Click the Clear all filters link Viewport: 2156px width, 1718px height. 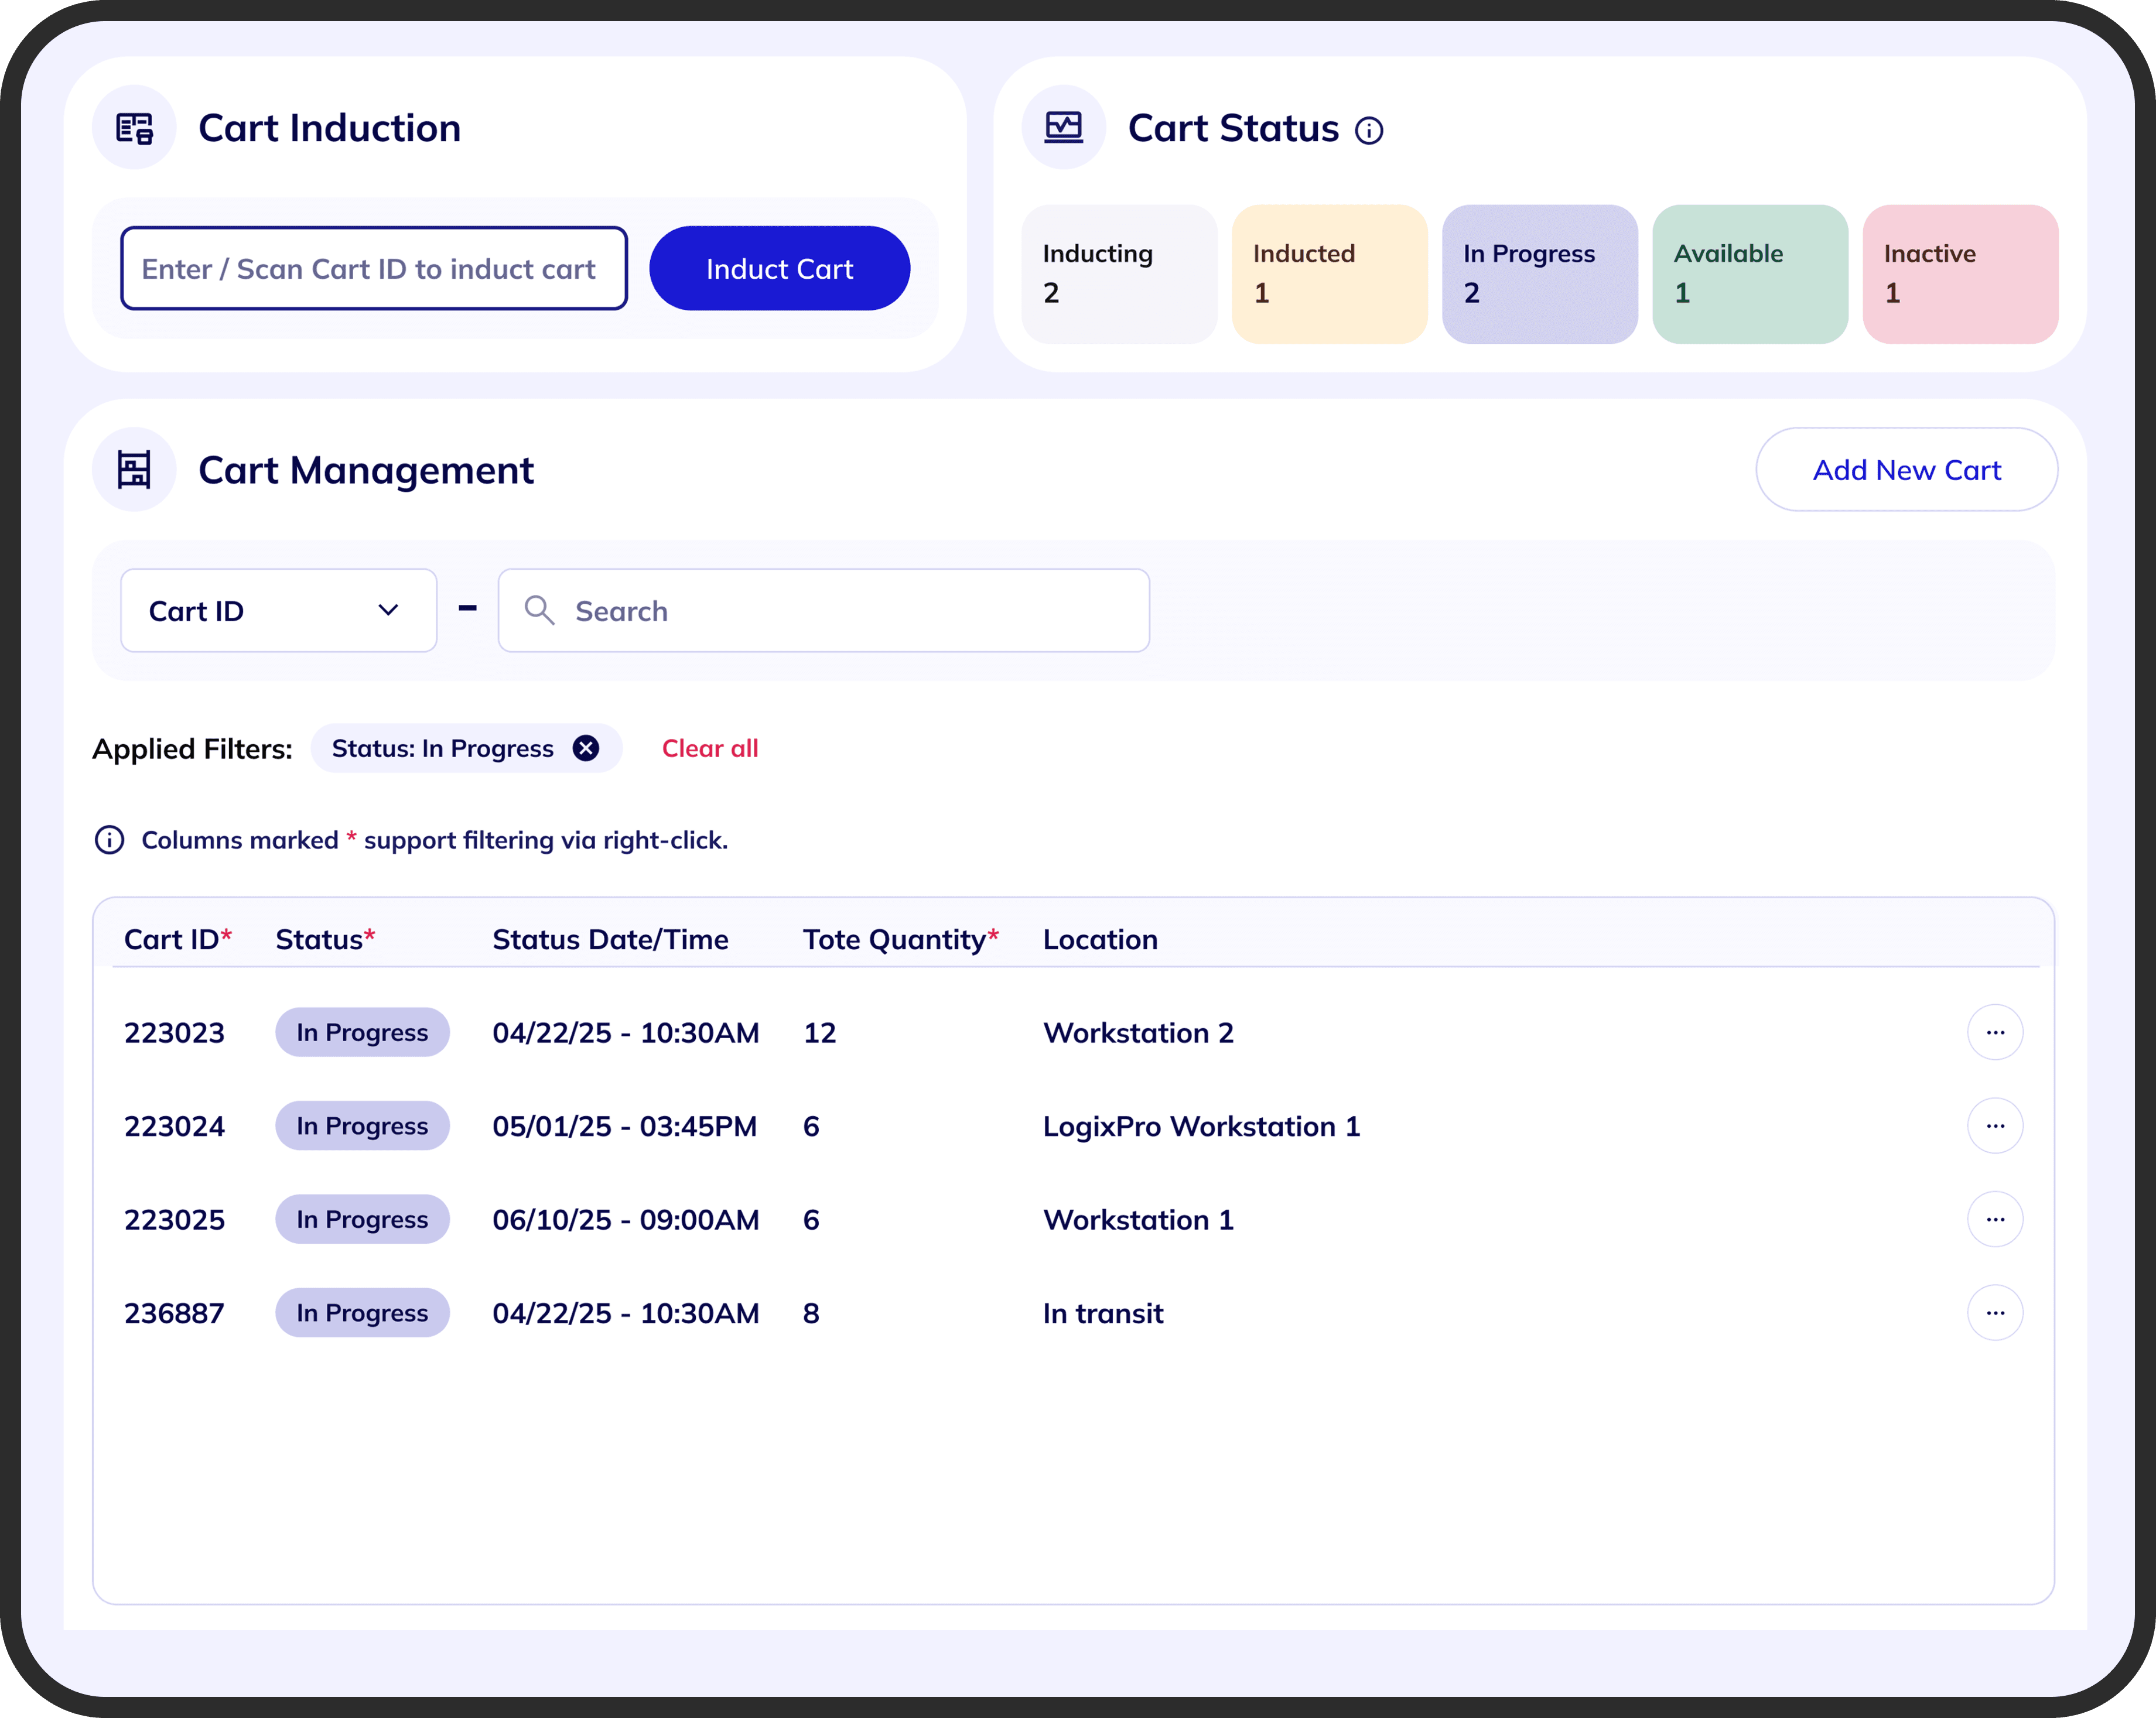pyautogui.click(x=710, y=748)
